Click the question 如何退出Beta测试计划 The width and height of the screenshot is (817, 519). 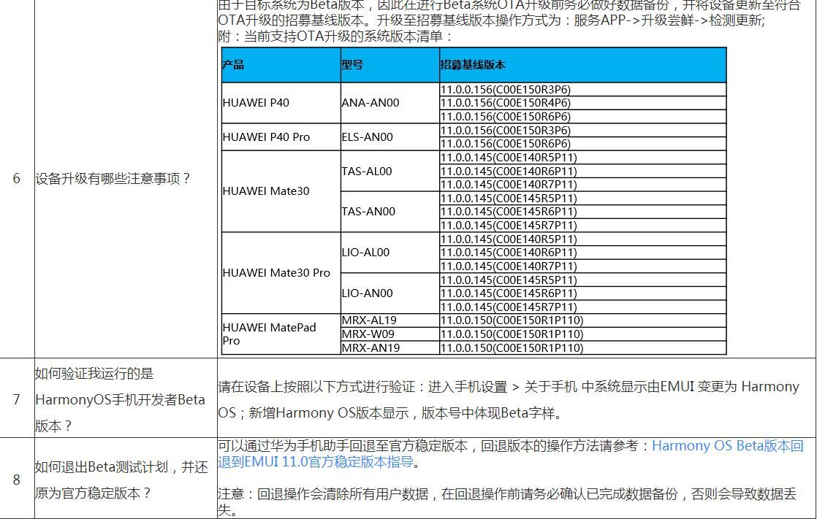(121, 480)
